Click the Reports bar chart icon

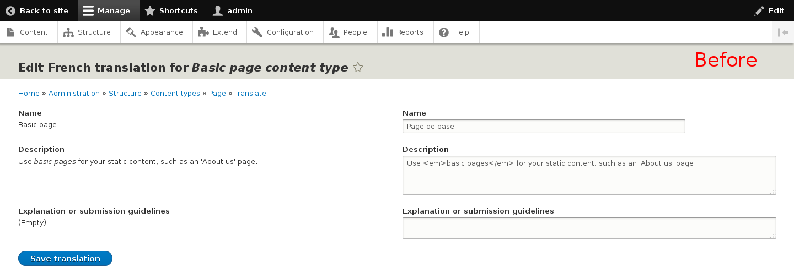(388, 32)
